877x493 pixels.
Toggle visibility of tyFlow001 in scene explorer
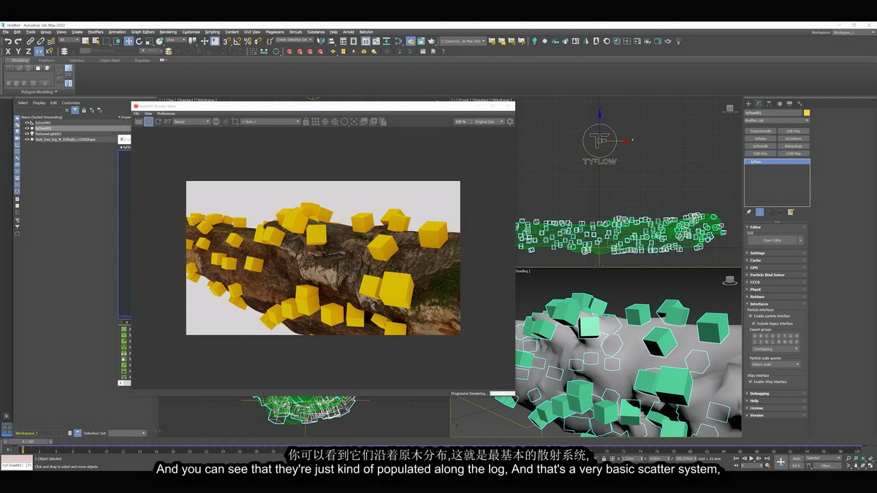pos(27,128)
